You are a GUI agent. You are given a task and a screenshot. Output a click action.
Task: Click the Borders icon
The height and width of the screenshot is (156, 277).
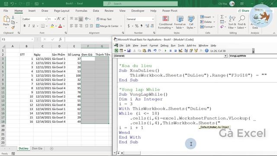coord(43,26)
